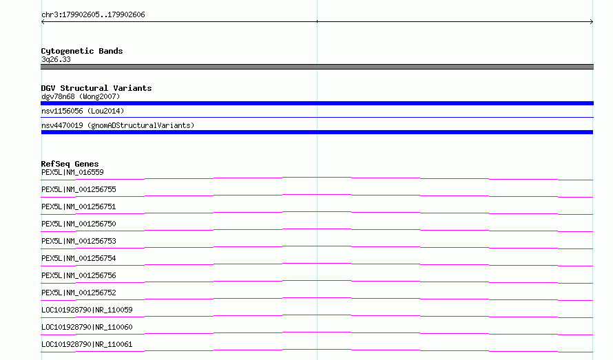The image size is (613, 360).
Task: Open the PEX5L|NM_001256756 transcript label
Action: pyautogui.click(x=79, y=275)
